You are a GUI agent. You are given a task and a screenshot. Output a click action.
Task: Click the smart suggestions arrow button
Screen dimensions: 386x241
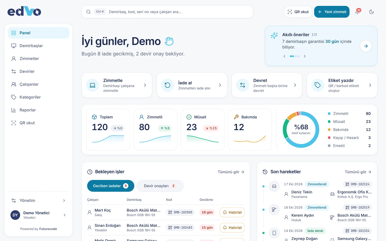(x=366, y=46)
